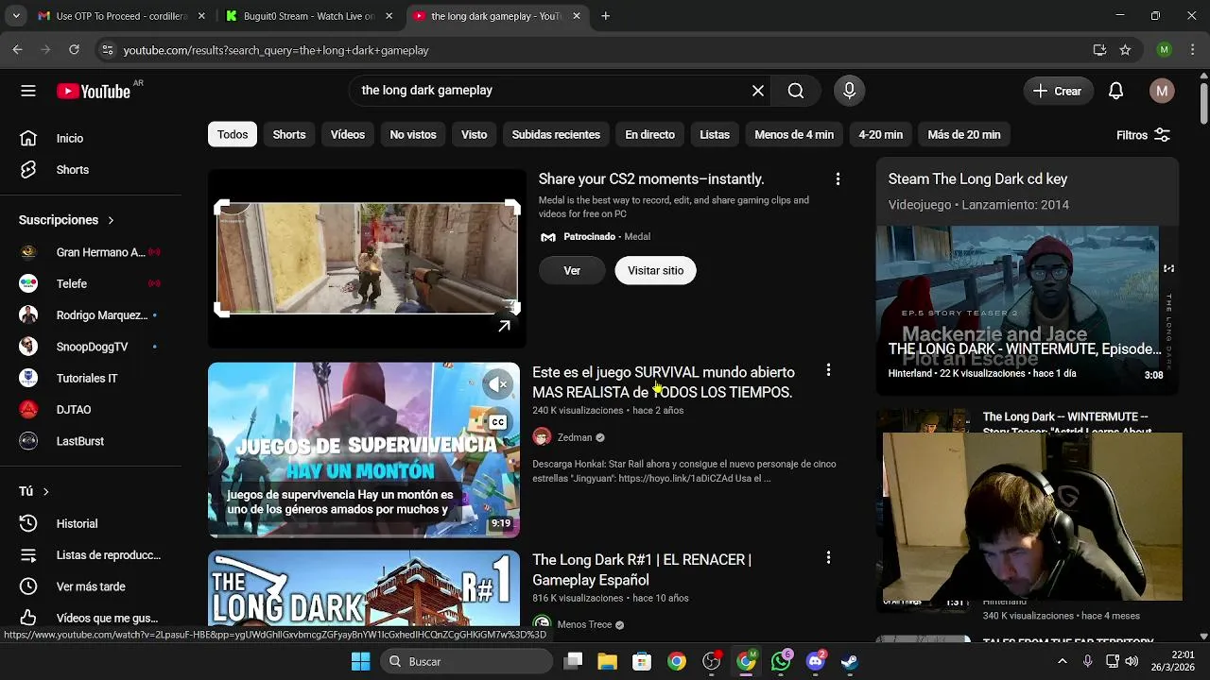Open Telefe subscription channel
This screenshot has width=1210, height=680.
click(91, 283)
